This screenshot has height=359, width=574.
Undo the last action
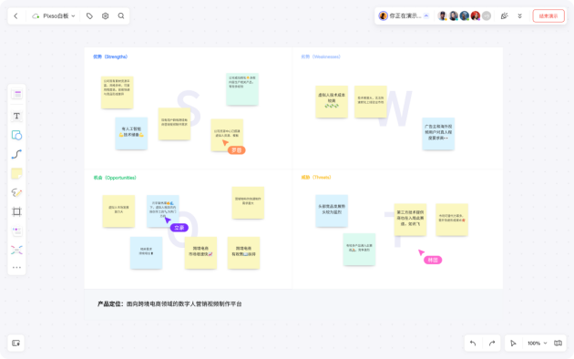pos(473,343)
